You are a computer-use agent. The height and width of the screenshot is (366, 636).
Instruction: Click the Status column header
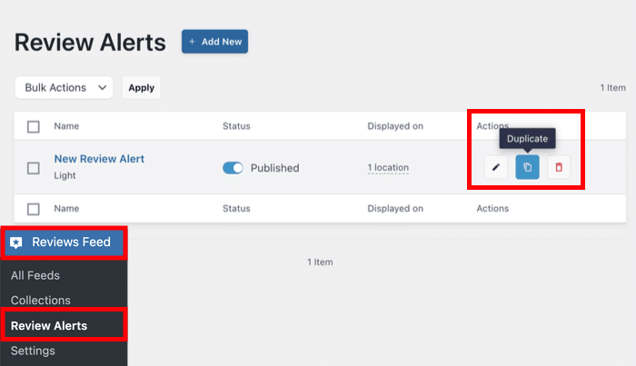[236, 126]
